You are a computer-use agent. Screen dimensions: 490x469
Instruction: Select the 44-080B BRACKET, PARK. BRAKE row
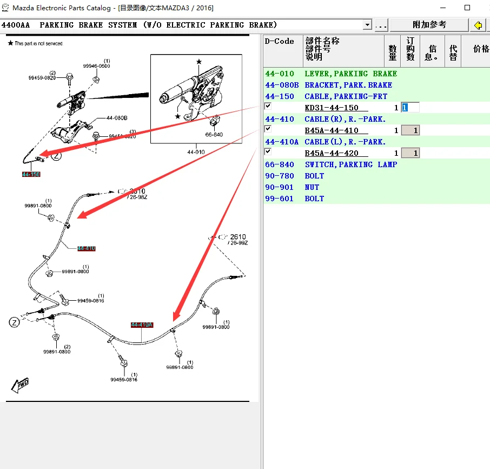click(376, 85)
